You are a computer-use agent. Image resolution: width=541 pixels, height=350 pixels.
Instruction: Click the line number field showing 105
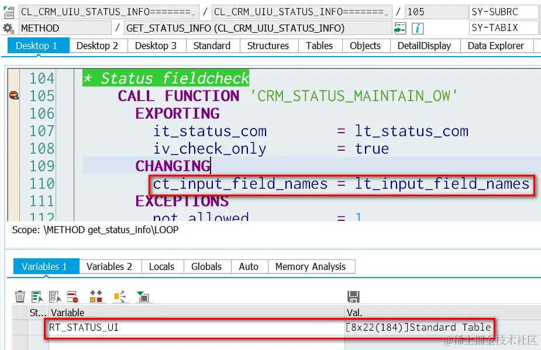436,12
